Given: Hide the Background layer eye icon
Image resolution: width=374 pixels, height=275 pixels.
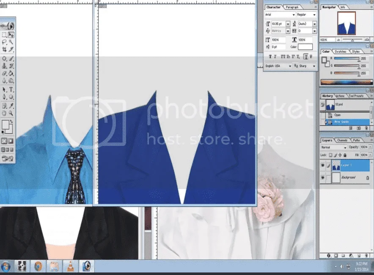Looking at the screenshot, I should click(322, 178).
